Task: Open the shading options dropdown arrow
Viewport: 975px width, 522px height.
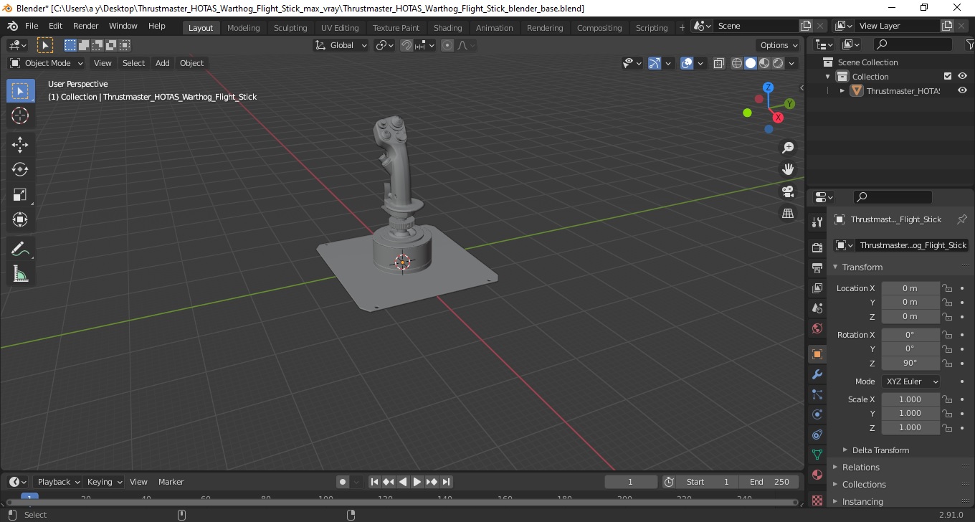Action: [791, 63]
